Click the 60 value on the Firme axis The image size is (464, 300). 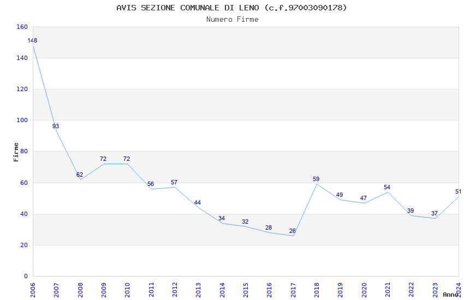pos(24,183)
